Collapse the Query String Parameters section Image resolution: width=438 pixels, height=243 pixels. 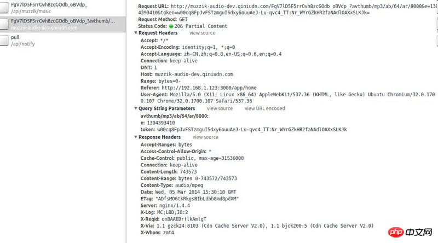(x=136, y=108)
